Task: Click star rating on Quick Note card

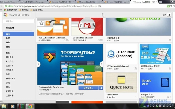Action: point(111,97)
